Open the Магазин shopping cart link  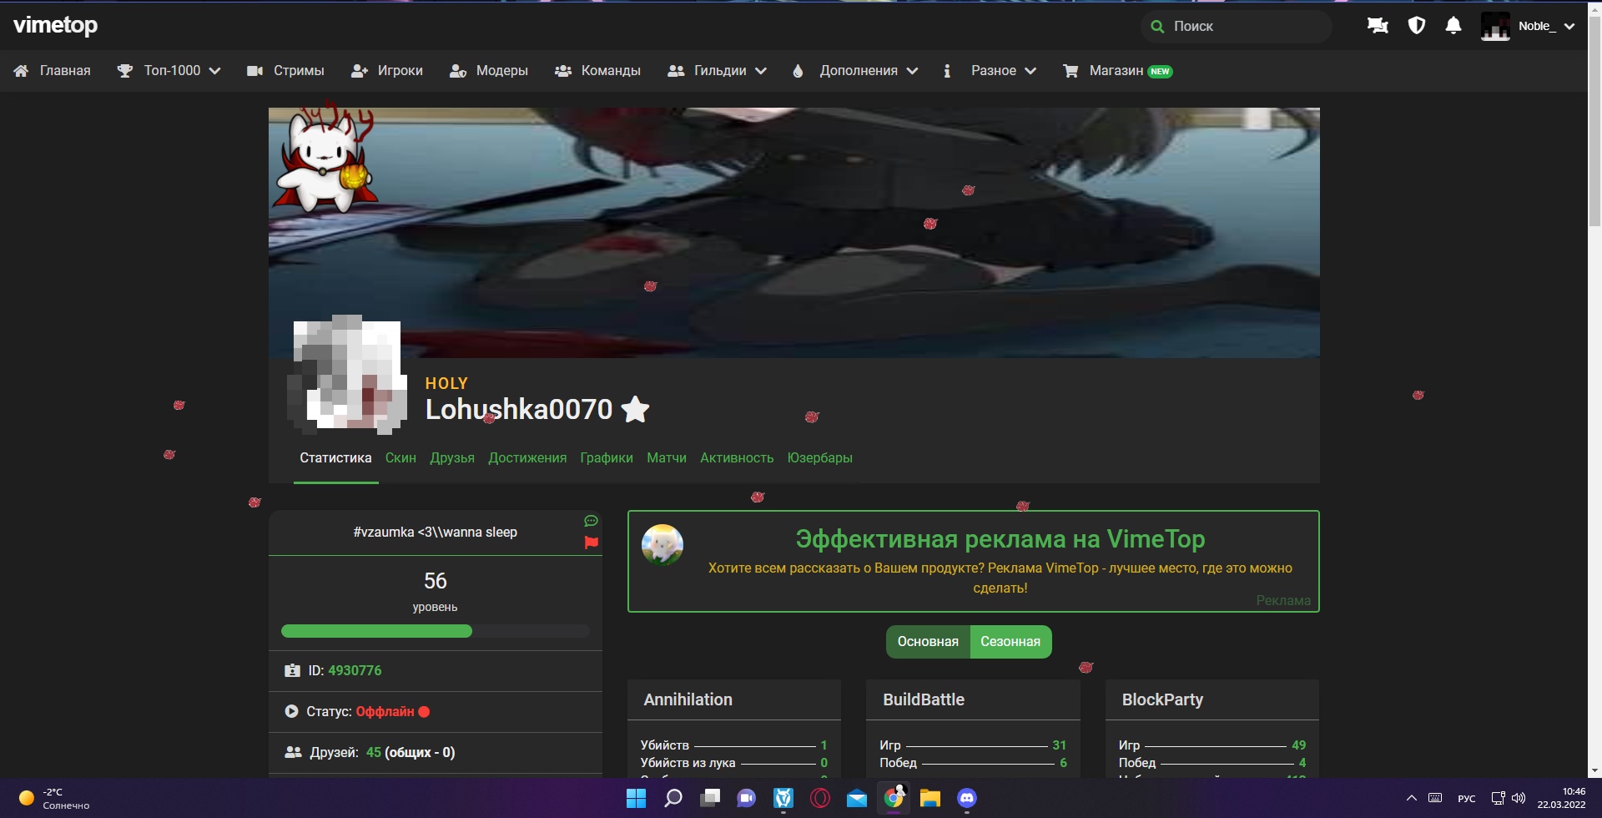pyautogui.click(x=1116, y=71)
